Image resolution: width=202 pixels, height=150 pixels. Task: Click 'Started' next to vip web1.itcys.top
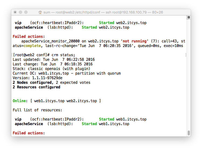[x=107, y=119]
